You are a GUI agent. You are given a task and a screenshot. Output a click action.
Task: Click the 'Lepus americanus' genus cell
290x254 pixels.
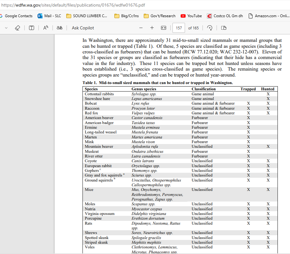(147, 99)
